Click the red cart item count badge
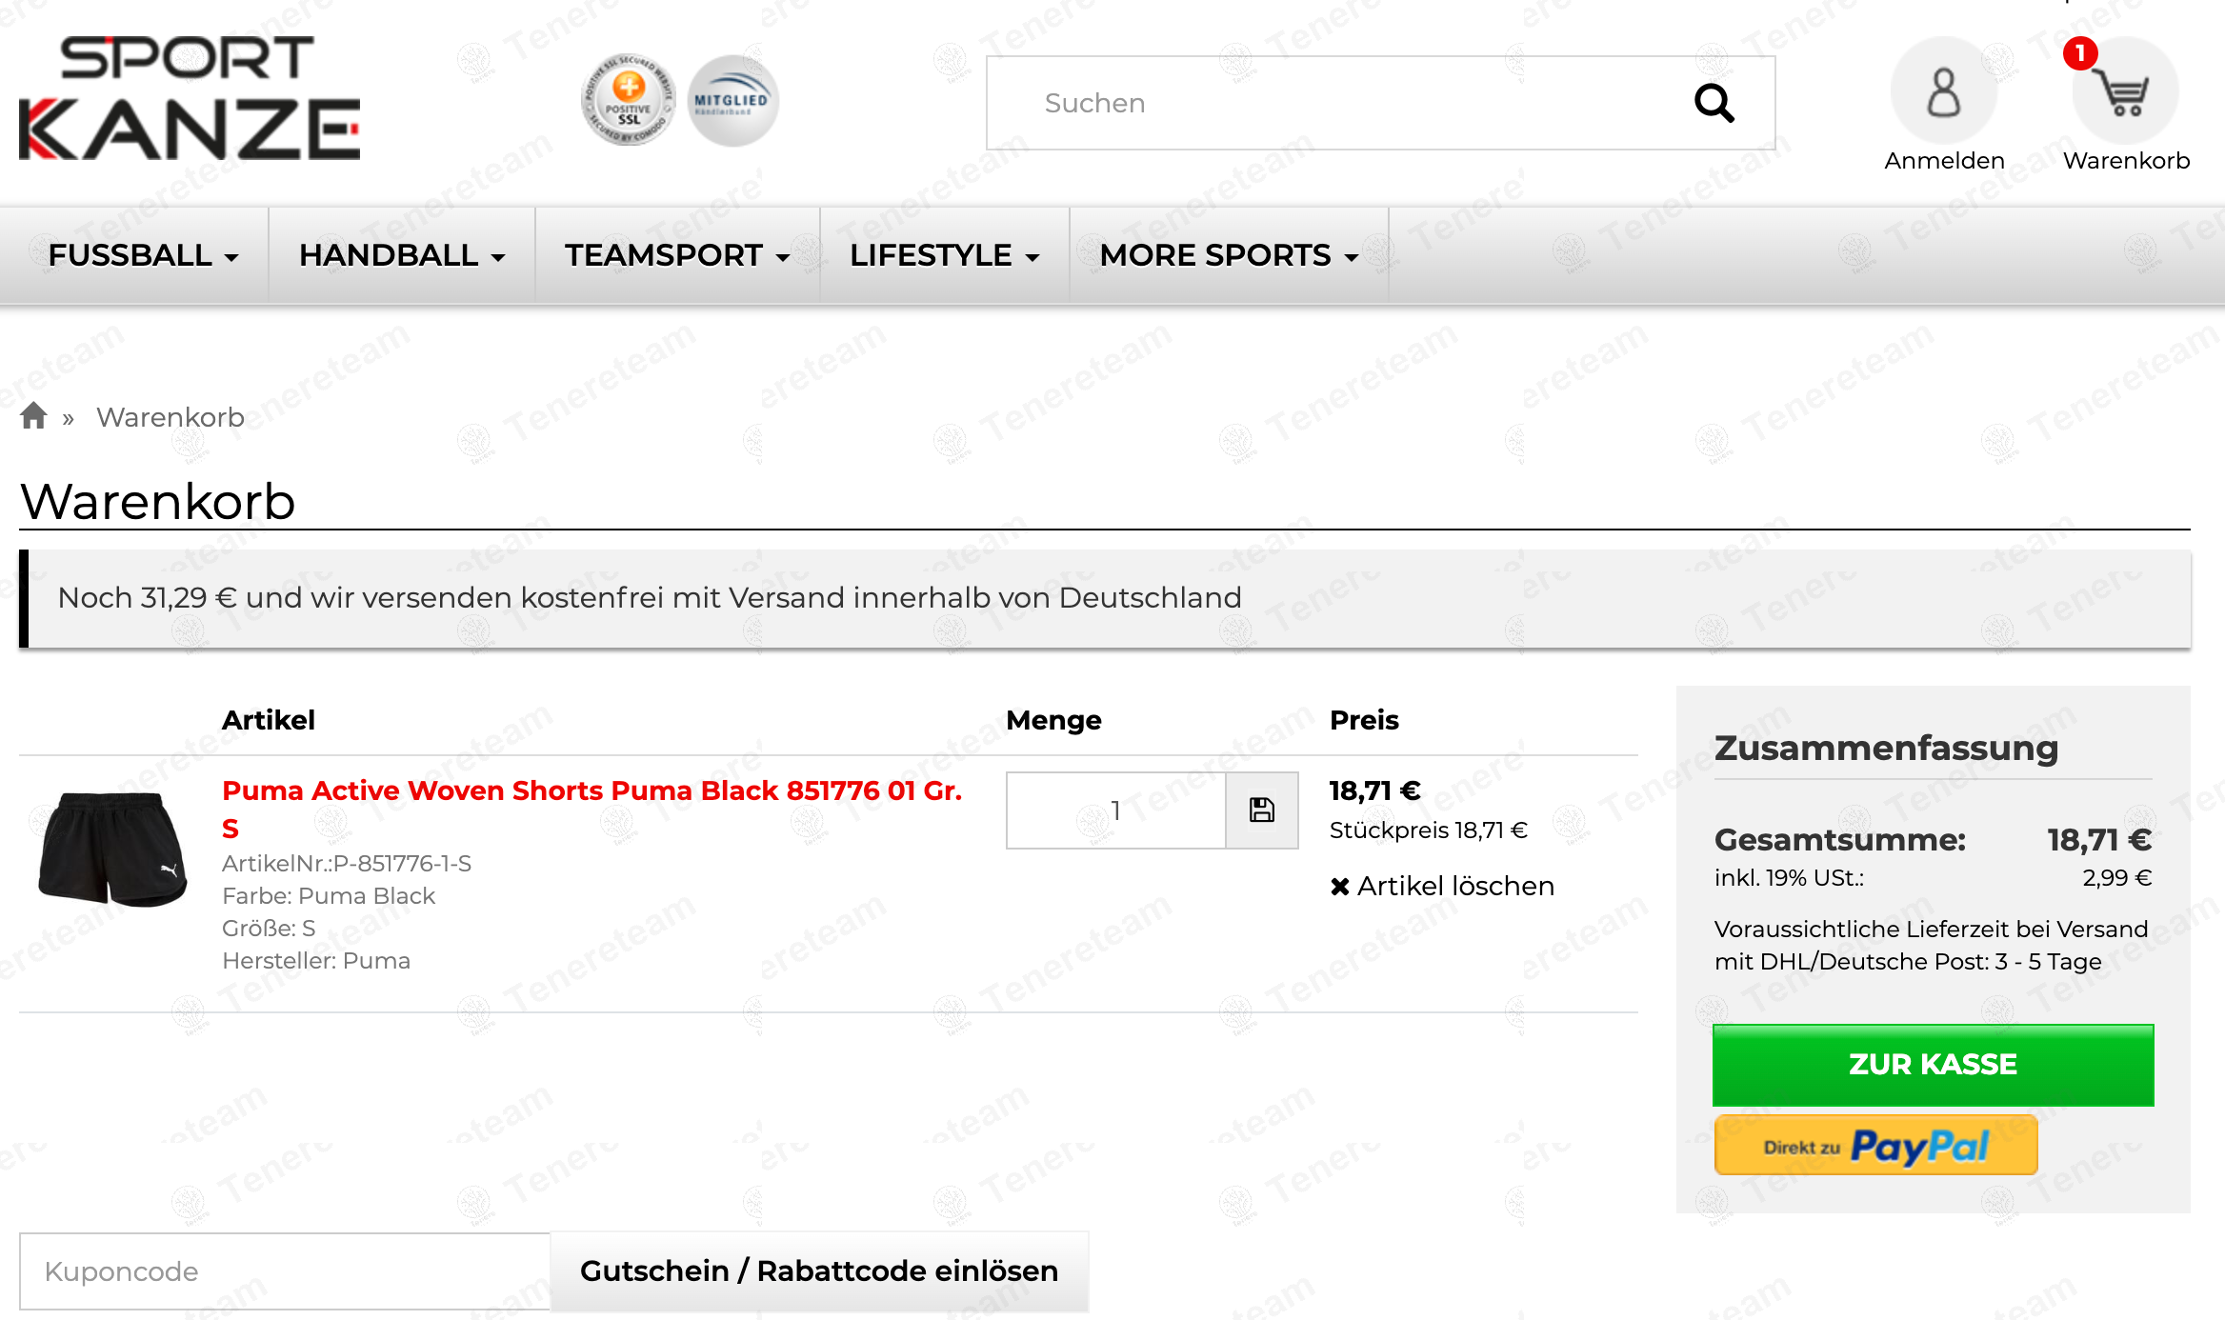 [x=2080, y=53]
